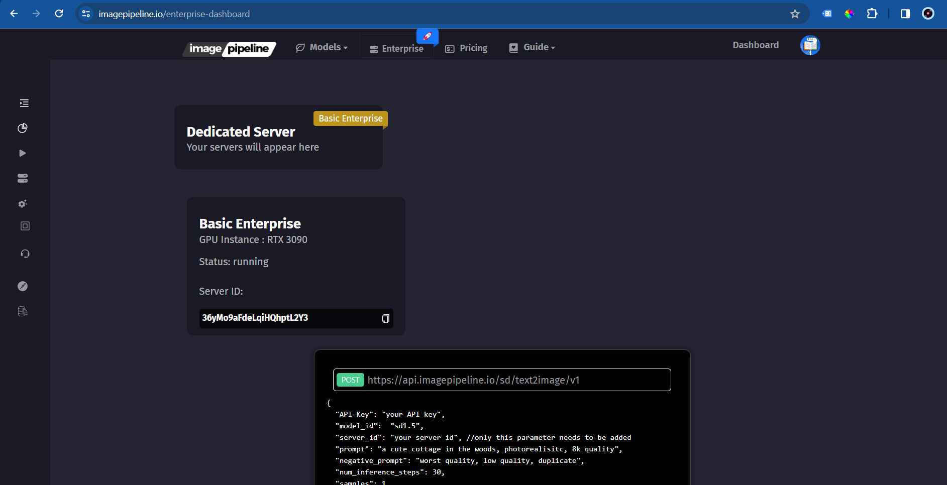This screenshot has height=485, width=947.
Task: Click 'Your servers will appear here' text
Action: coord(253,147)
